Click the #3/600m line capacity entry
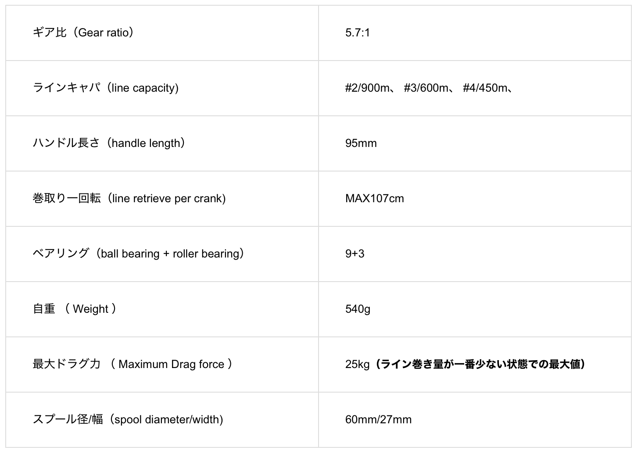Image resolution: width=638 pixels, height=454 pixels. pyautogui.click(x=426, y=88)
